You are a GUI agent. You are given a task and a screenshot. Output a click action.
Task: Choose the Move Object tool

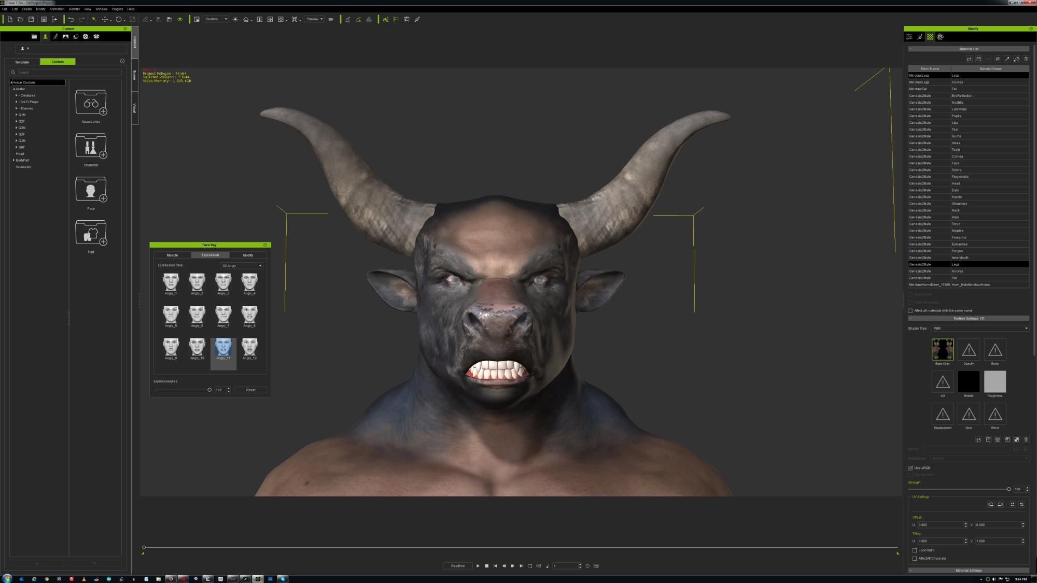(x=105, y=19)
